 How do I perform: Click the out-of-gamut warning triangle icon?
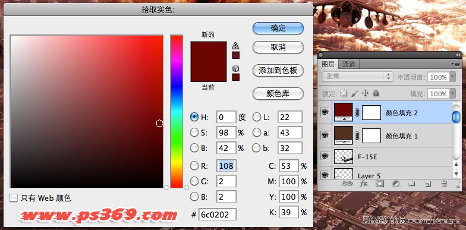click(235, 46)
